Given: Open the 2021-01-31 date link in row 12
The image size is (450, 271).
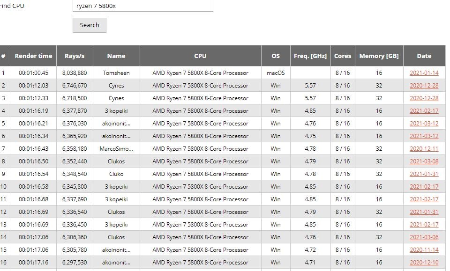Looking at the screenshot, I should pos(424,212).
